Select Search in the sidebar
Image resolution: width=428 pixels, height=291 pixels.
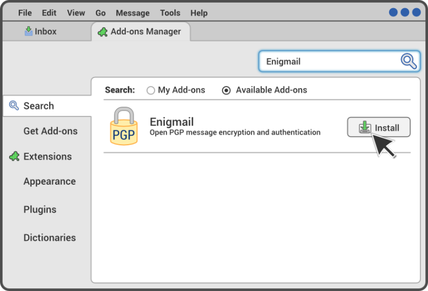coord(47,106)
